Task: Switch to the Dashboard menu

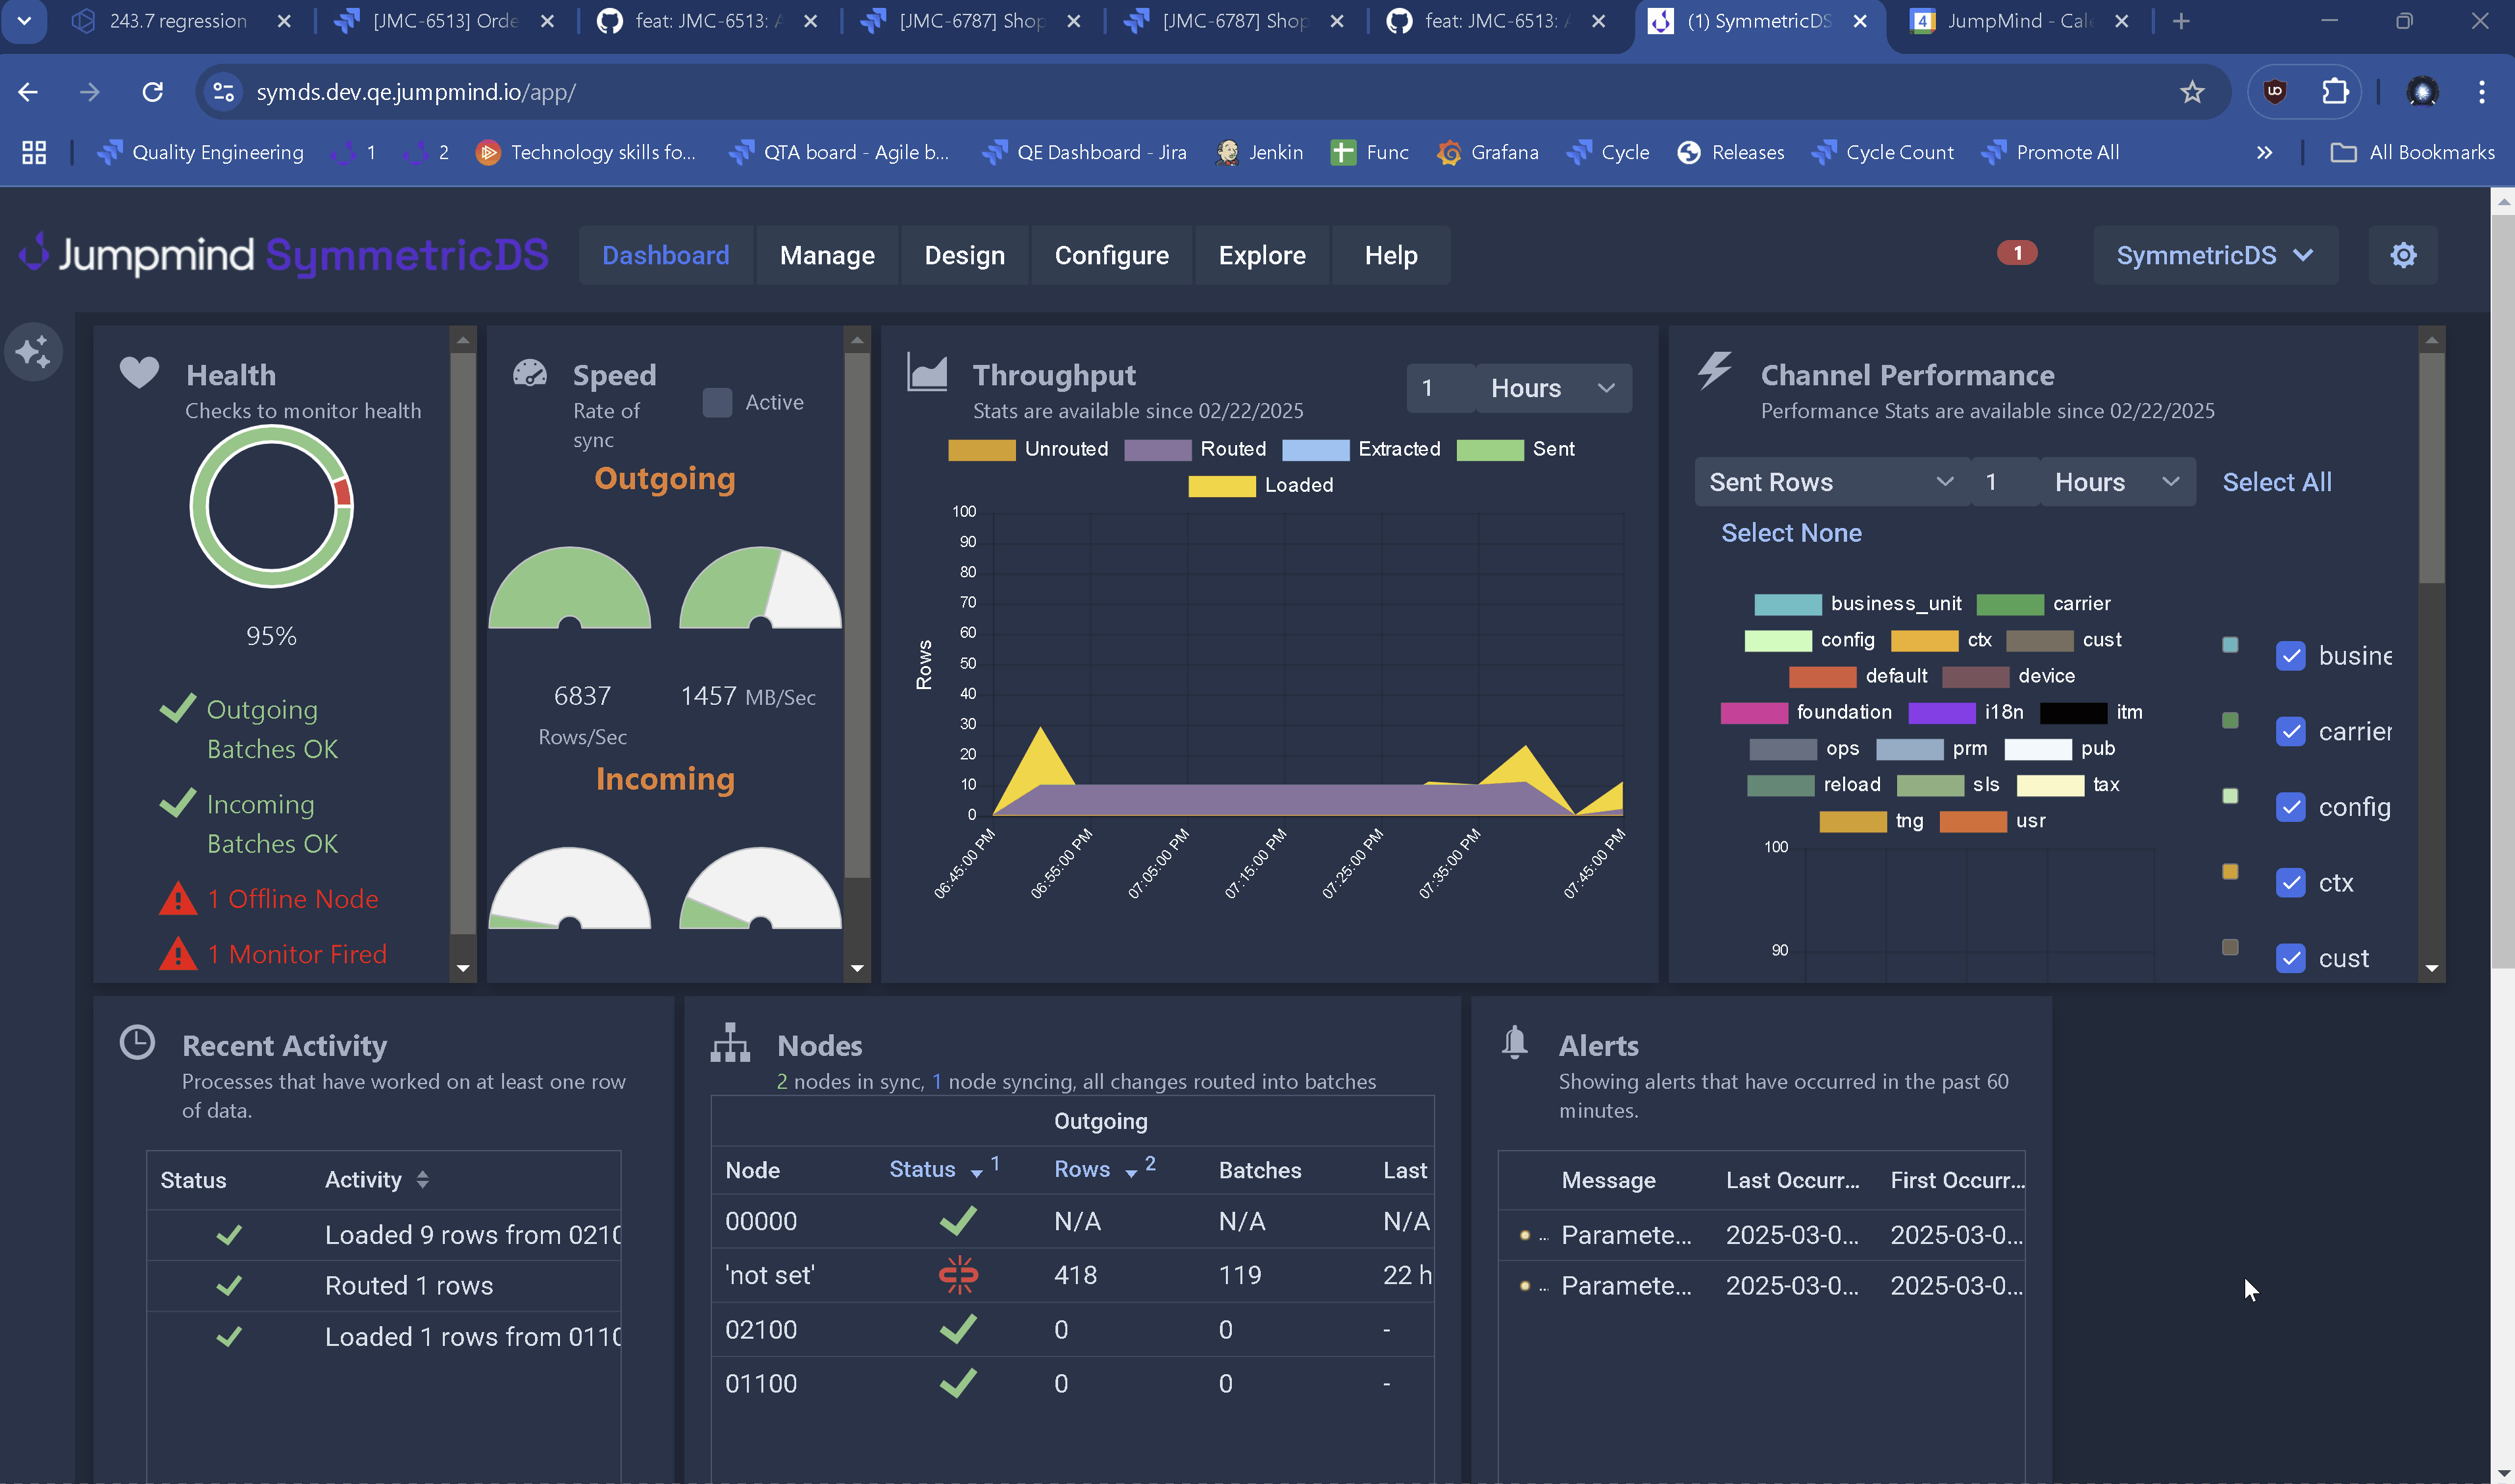Action: coord(665,256)
